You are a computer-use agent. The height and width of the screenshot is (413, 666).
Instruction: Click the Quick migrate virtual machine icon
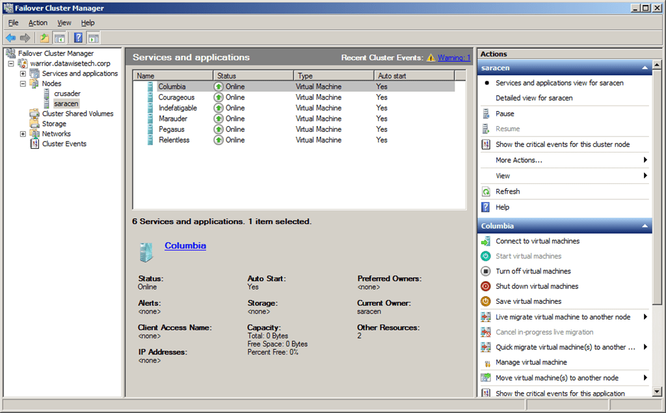485,347
